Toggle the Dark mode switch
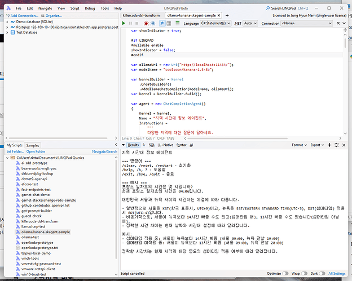Viewport: 352px width, 281px height. pos(322,273)
